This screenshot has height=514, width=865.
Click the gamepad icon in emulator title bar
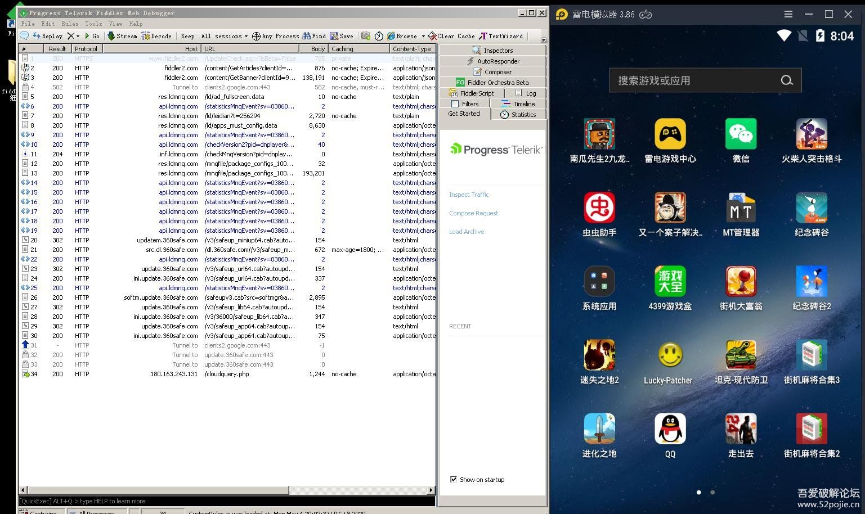(x=646, y=15)
